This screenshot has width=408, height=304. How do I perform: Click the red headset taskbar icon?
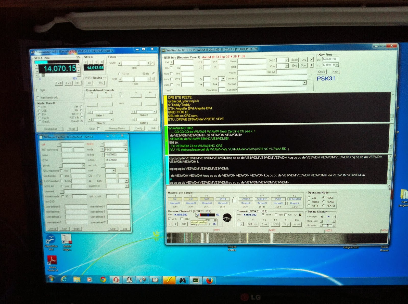coord(116,280)
